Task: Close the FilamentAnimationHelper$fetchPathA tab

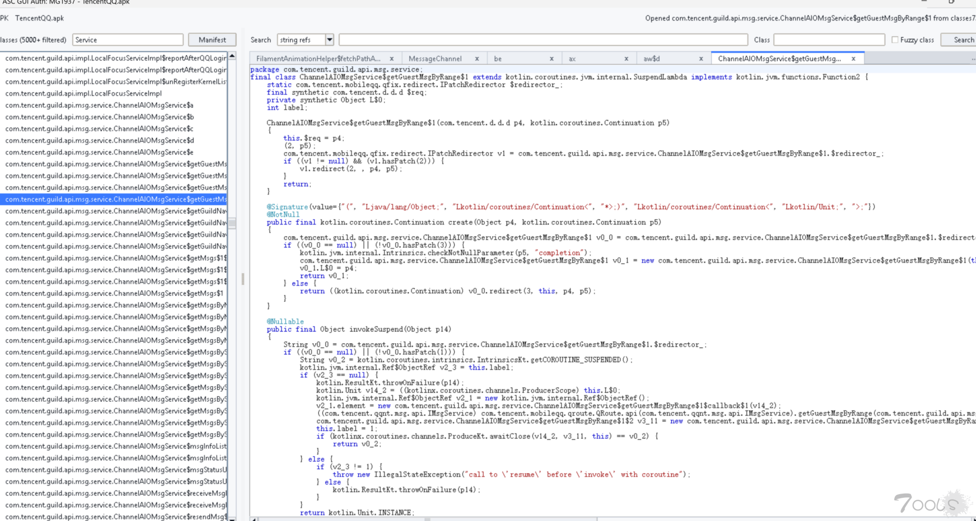Action: click(391, 59)
